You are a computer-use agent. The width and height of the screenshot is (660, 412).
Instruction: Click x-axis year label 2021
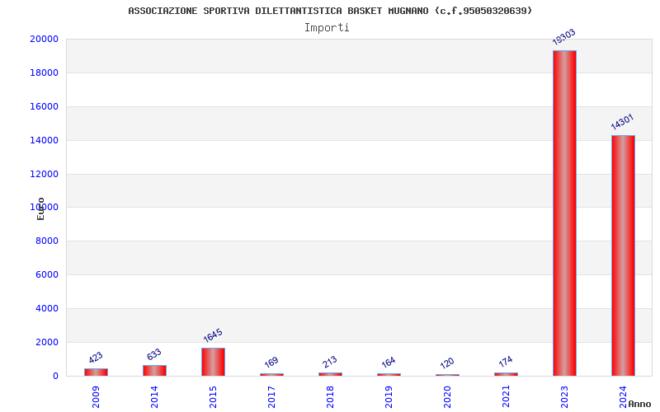(506, 397)
